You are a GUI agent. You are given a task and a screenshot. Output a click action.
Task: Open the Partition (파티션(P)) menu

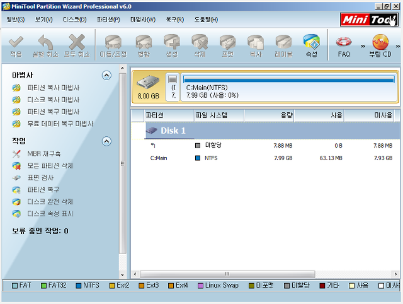[108, 20]
